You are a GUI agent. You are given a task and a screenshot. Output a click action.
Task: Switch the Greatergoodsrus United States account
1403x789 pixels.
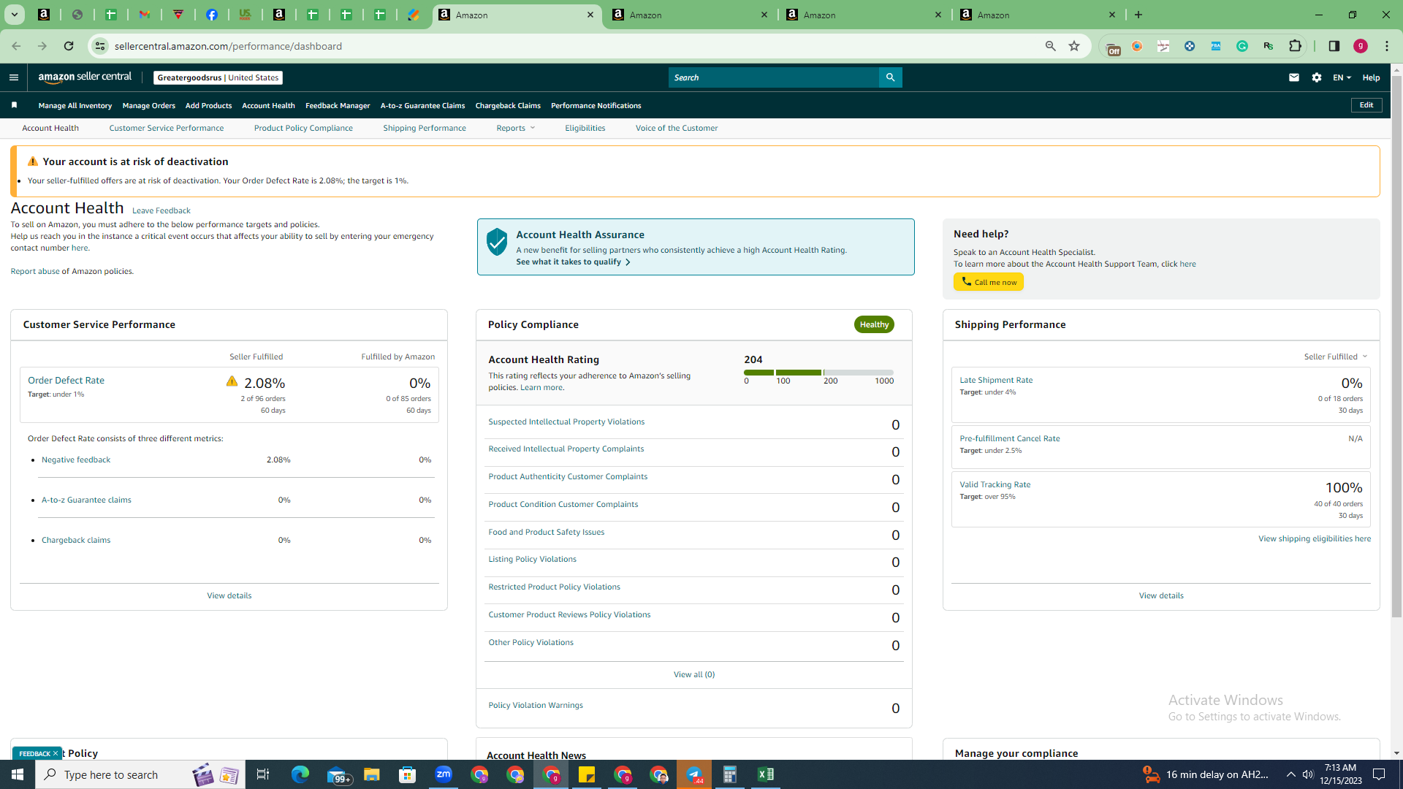(218, 77)
